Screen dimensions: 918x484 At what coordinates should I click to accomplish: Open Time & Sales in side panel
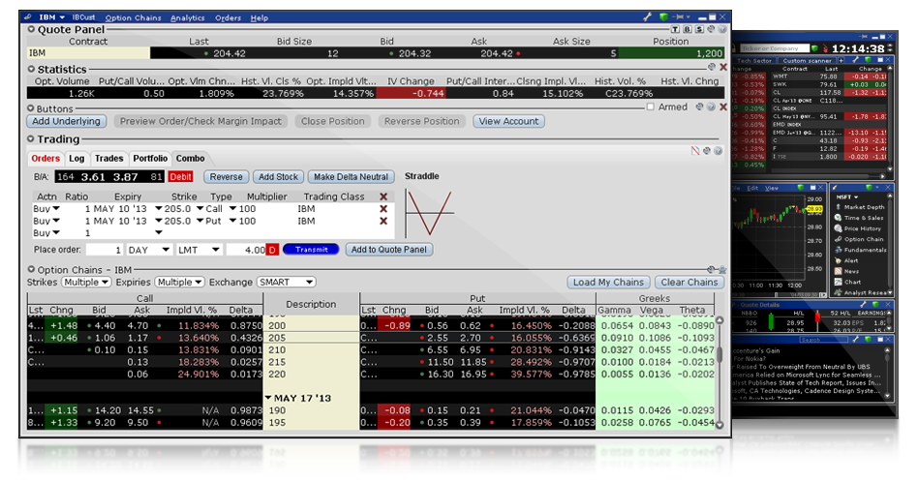point(862,218)
